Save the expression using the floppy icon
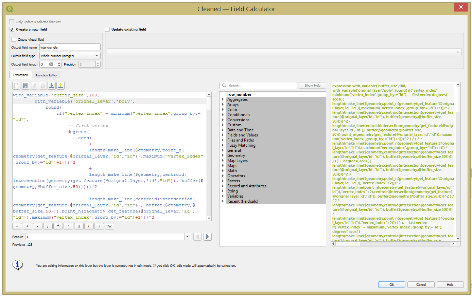This screenshot has width=472, height=296. 25,86
